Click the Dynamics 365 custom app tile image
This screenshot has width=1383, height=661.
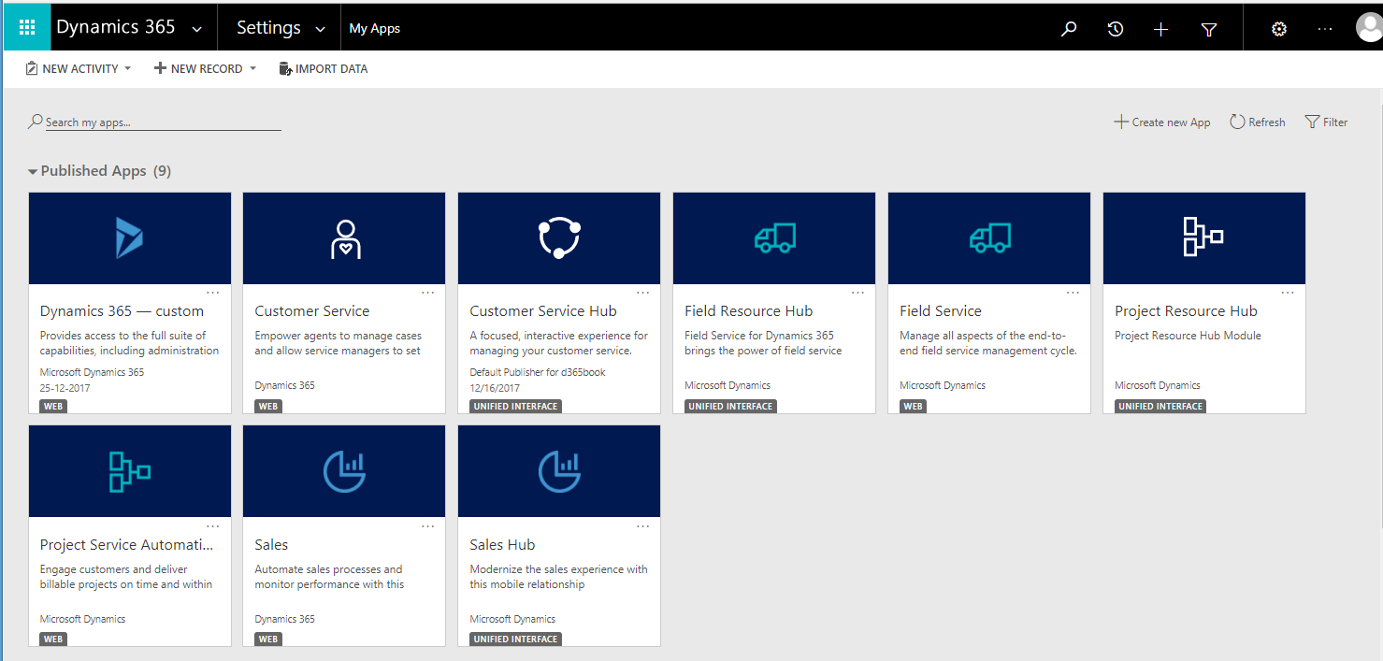coord(130,238)
